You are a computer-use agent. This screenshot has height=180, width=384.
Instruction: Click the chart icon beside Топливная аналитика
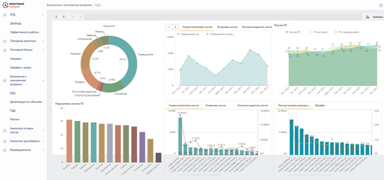pyautogui.click(x=4, y=41)
